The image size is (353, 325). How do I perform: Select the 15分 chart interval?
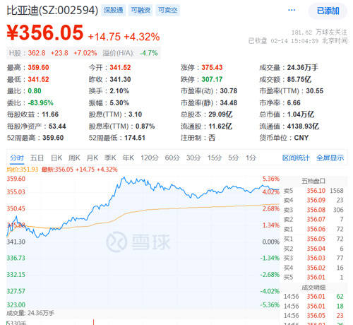coord(215,158)
